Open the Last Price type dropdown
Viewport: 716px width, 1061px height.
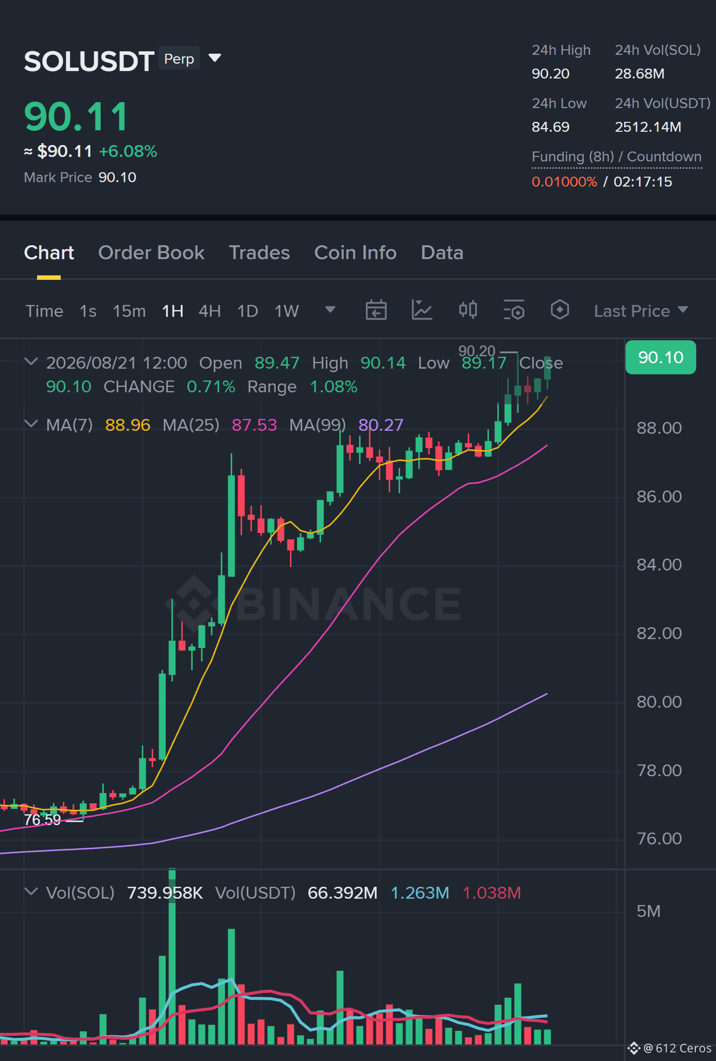(640, 311)
